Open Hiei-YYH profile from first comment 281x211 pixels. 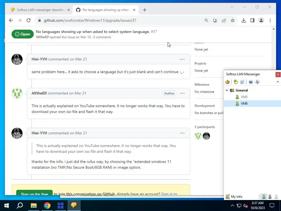click(39, 59)
